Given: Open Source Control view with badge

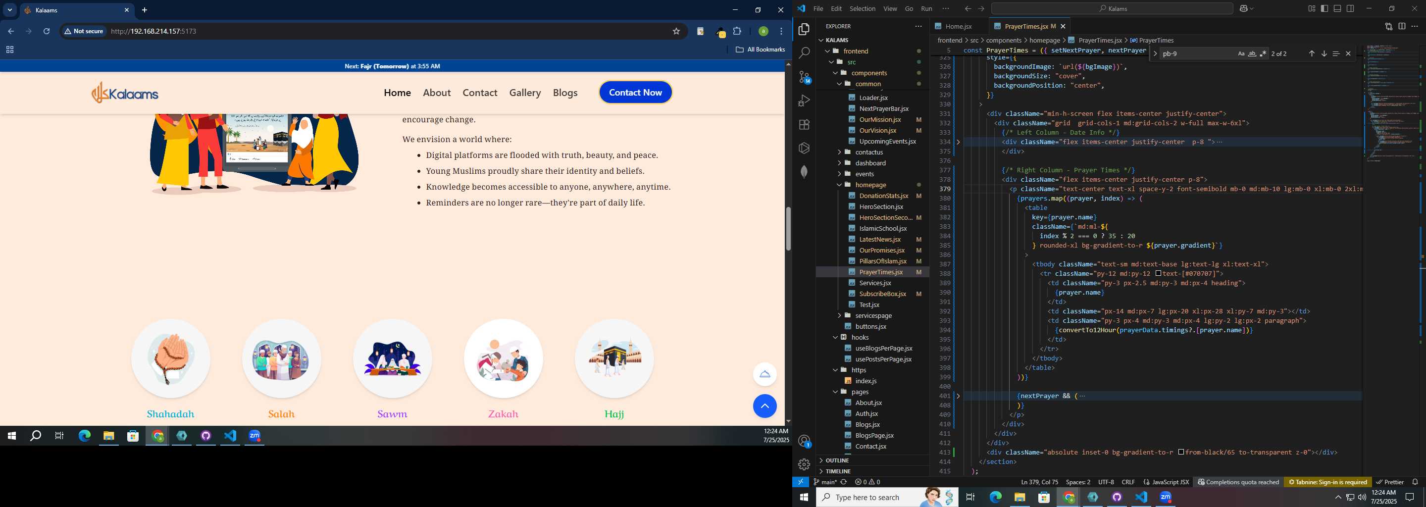Looking at the screenshot, I should coord(804,77).
